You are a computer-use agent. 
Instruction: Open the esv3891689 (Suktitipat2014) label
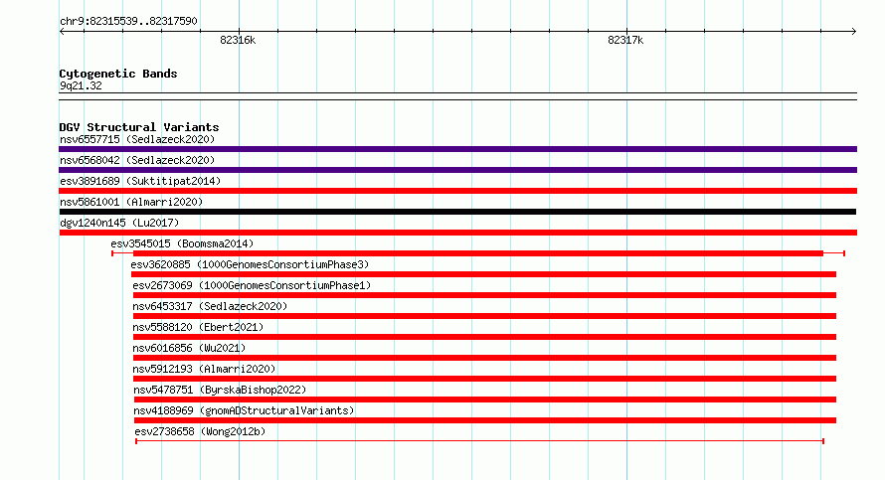140,181
